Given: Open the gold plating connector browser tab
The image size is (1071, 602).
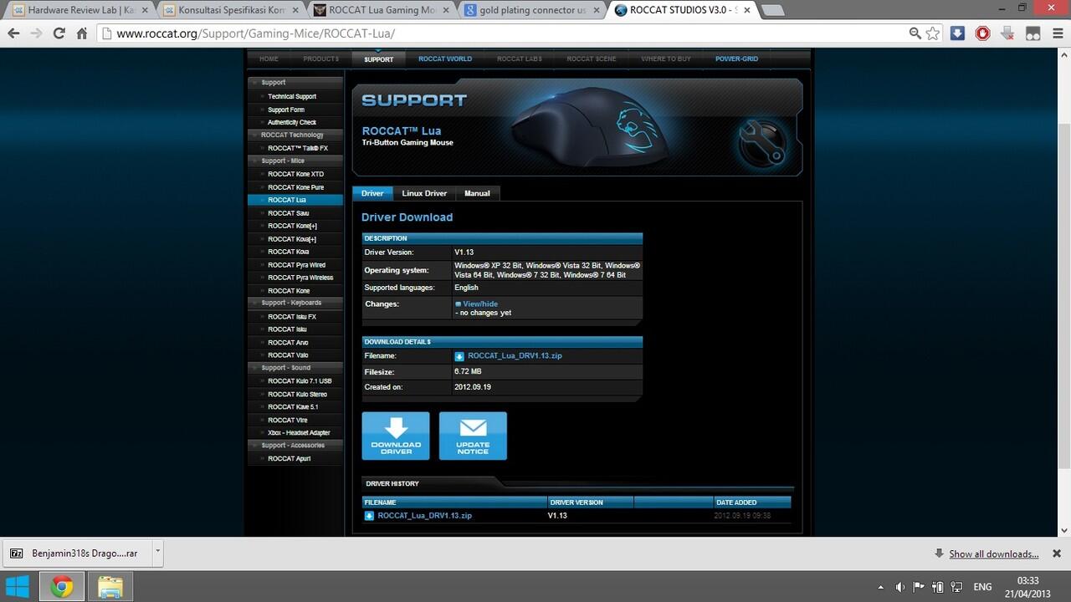Looking at the screenshot, I should (x=530, y=10).
